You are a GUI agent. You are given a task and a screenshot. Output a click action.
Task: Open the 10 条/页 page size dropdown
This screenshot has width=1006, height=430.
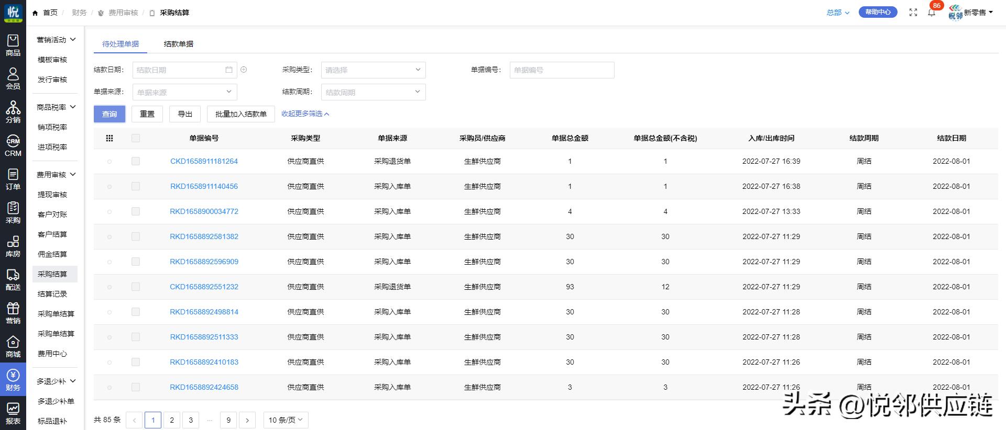click(x=286, y=420)
